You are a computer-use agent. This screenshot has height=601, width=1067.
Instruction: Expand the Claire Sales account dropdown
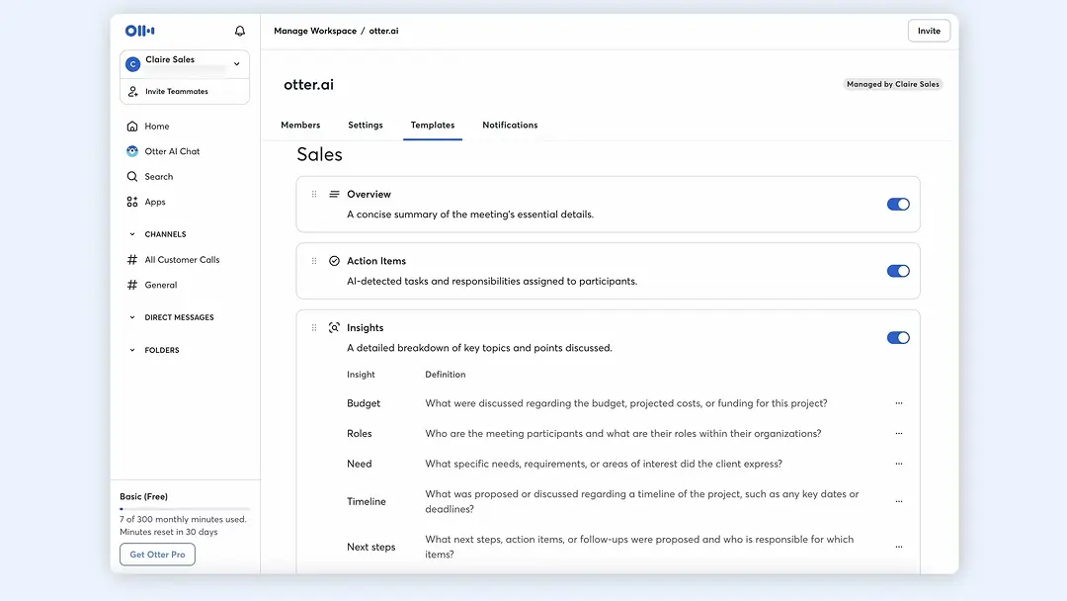tap(237, 64)
